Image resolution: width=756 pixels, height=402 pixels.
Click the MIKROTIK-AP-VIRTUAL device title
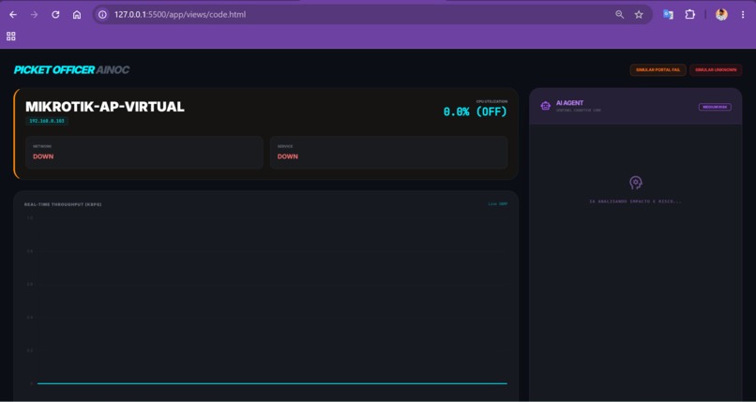pos(105,107)
